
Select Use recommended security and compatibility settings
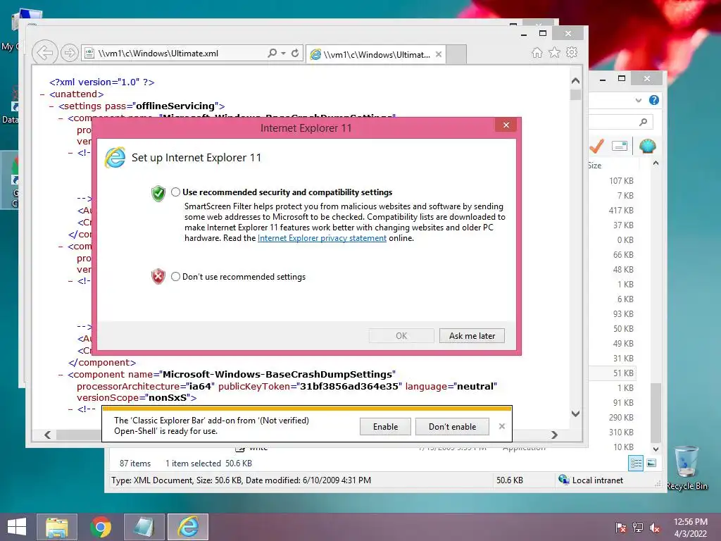click(x=175, y=192)
